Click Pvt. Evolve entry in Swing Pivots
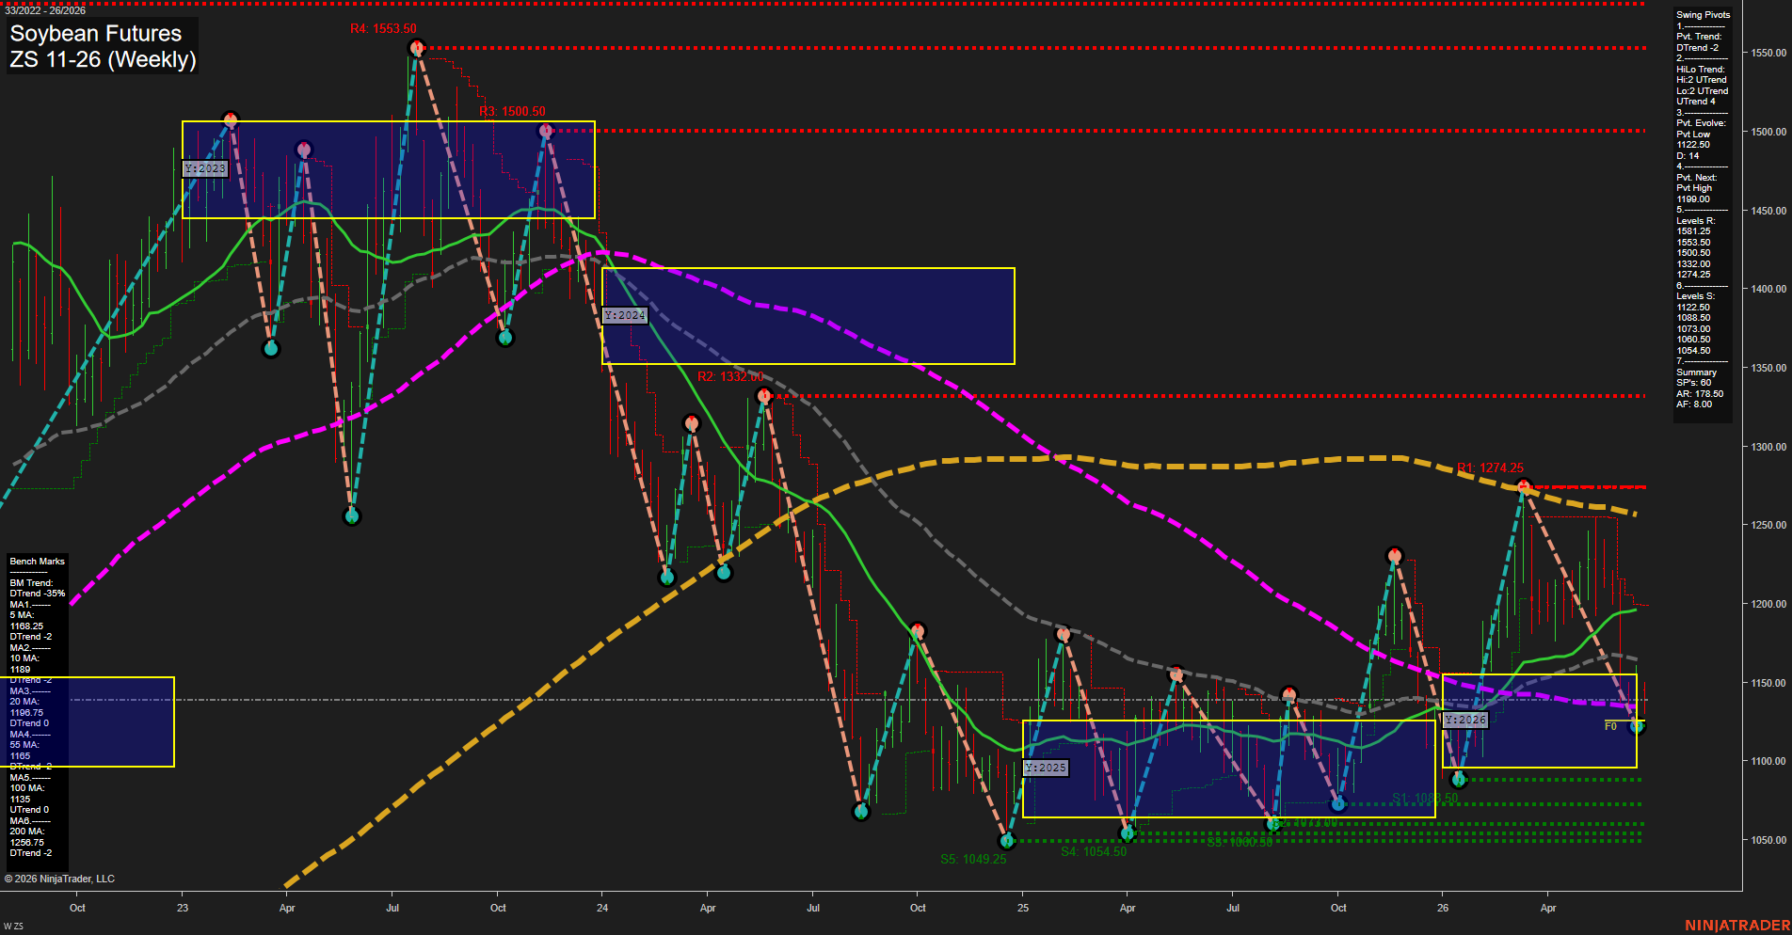Screen dimensions: 1792x935 1701,139
